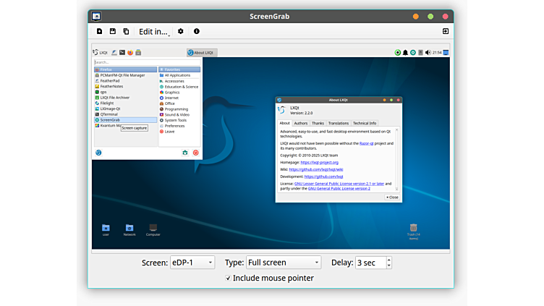Save the screenshot using the floppy icon
This screenshot has width=544, height=306.
coord(113,32)
